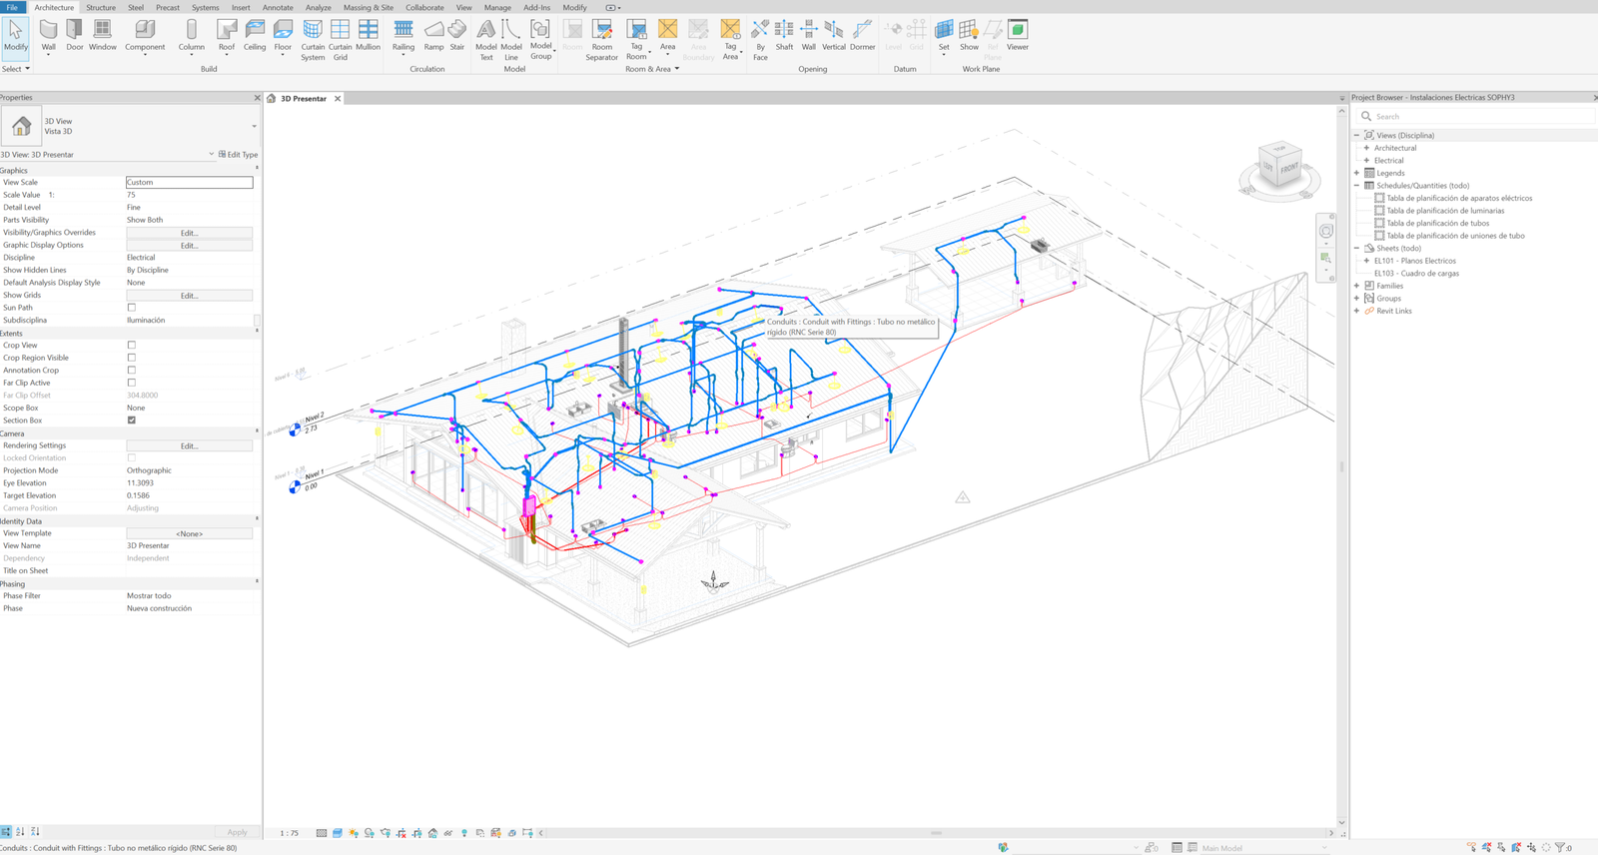Image resolution: width=1598 pixels, height=855 pixels.
Task: Enable the Crop View checkbox
Action: [x=131, y=346]
